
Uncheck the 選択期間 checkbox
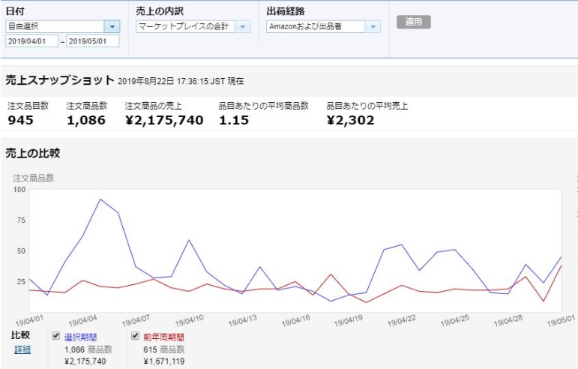56,337
